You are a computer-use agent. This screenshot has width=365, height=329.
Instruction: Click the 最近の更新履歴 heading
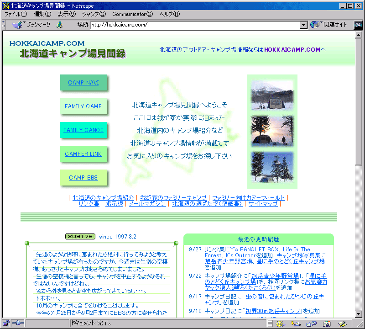tap(258, 239)
